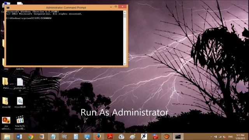
Task: Open Google Chrome from the taskbar
Action: 31,136
